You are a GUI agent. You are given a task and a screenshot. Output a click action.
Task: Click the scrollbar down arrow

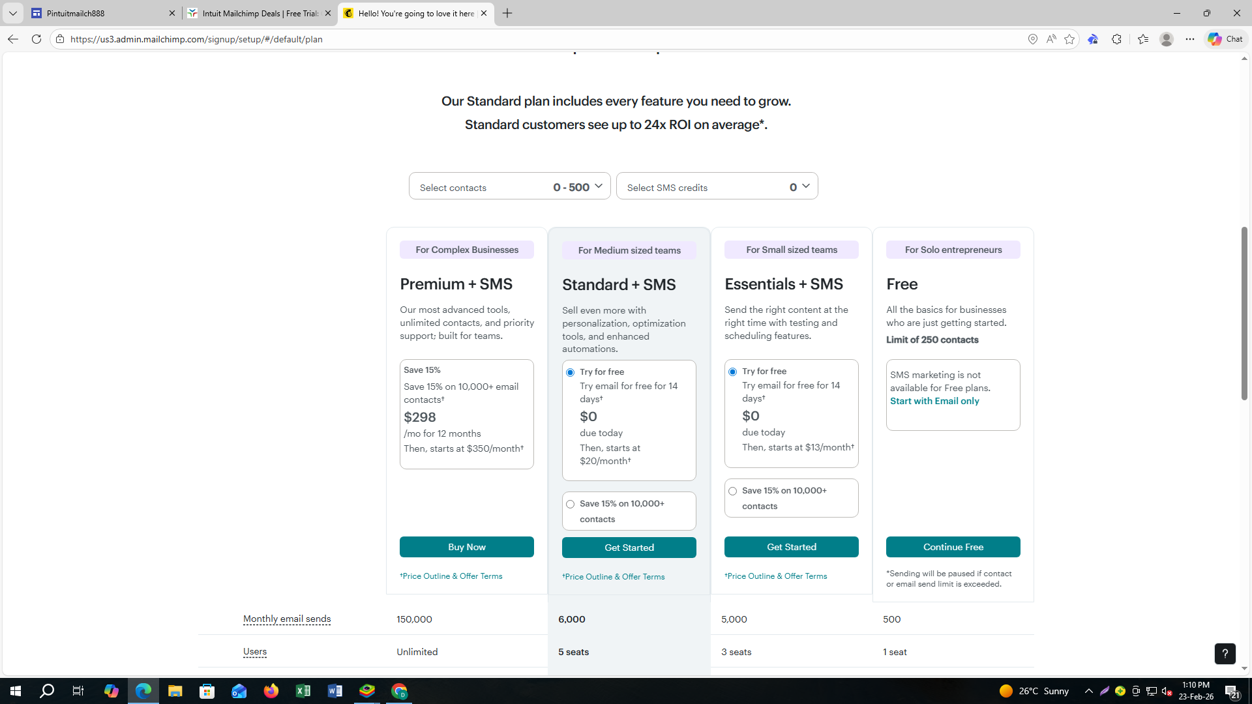[x=1244, y=668]
